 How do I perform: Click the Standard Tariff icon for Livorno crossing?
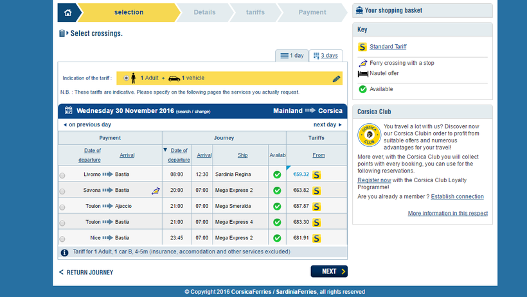tap(316, 174)
